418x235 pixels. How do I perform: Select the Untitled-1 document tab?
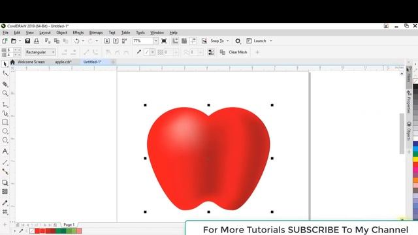point(92,62)
